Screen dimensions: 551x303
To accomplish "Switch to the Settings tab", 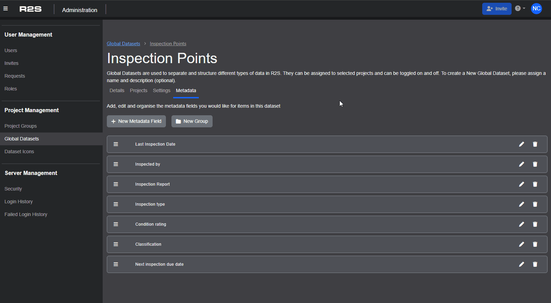I will 161,90.
